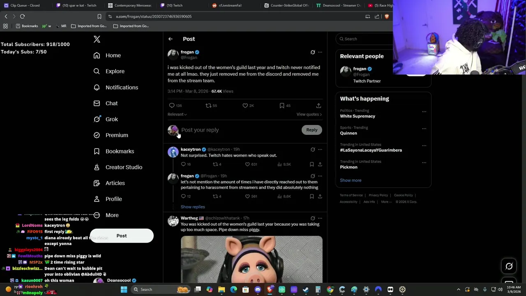Click Show more under trends
The image size is (526, 296).
pos(351,180)
